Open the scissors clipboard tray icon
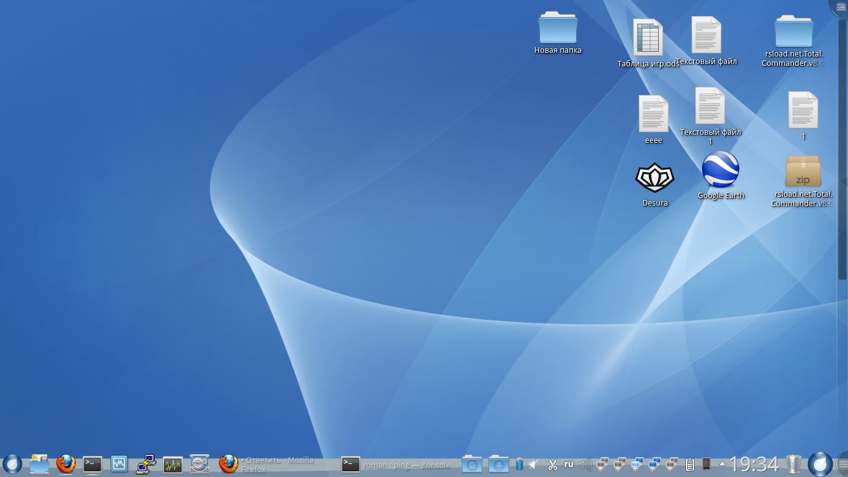This screenshot has width=848, height=477. (552, 464)
